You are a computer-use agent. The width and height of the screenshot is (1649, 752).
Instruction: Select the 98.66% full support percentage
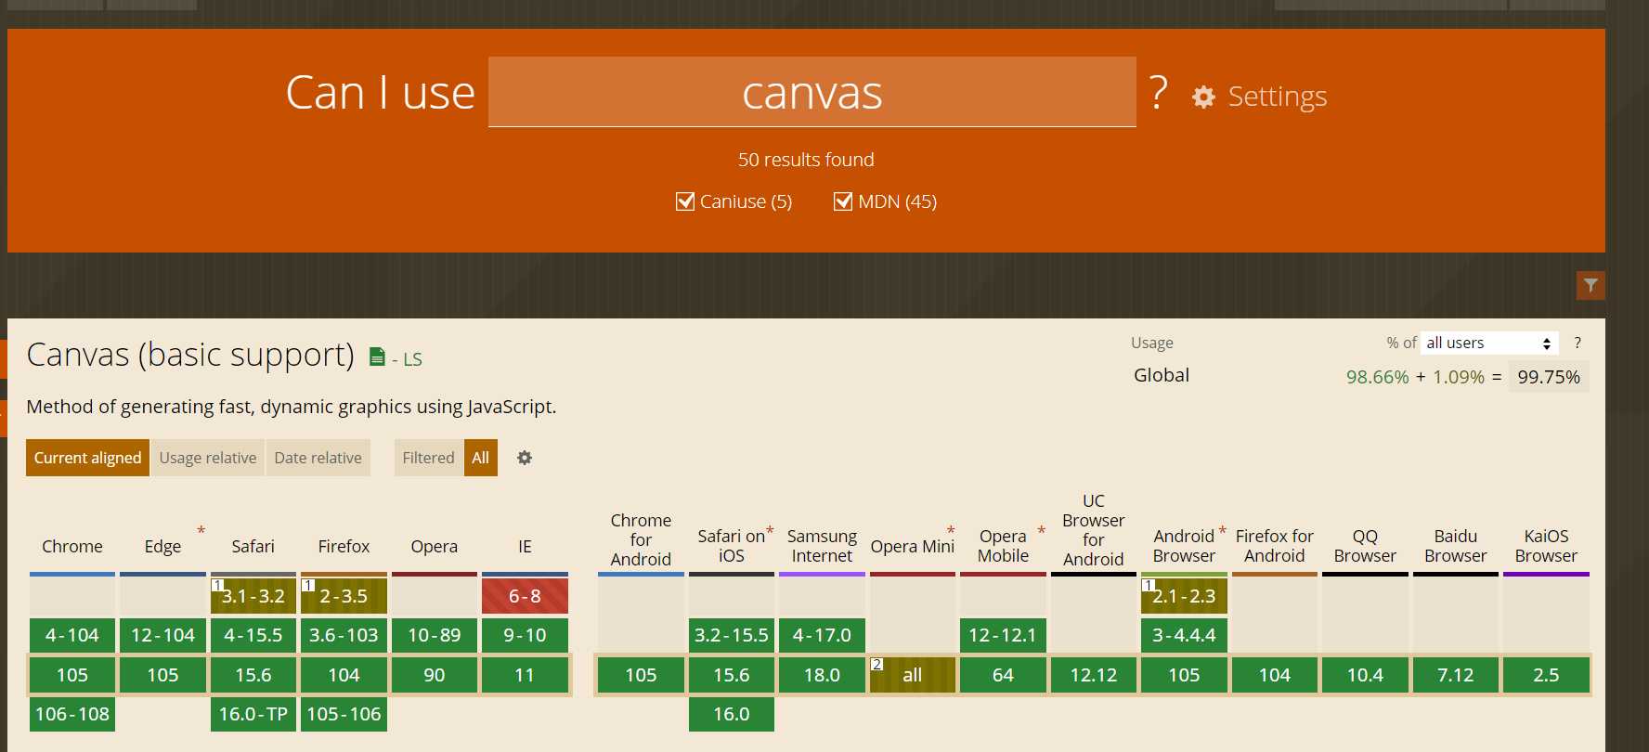tap(1378, 377)
